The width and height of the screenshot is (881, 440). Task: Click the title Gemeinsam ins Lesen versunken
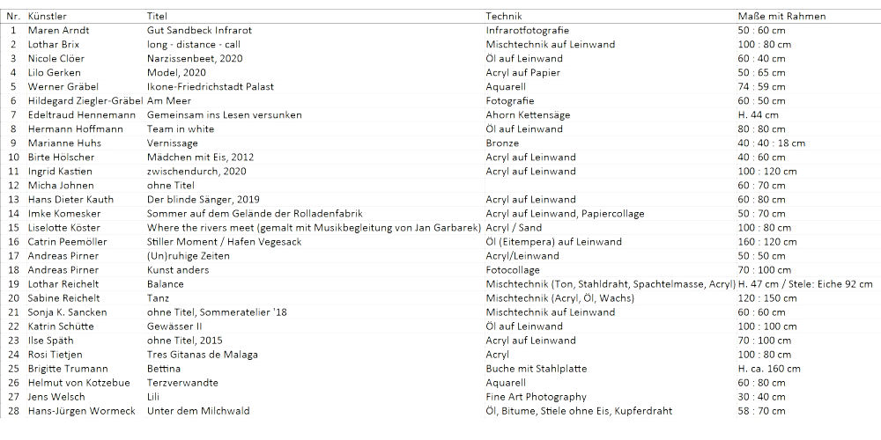[224, 114]
